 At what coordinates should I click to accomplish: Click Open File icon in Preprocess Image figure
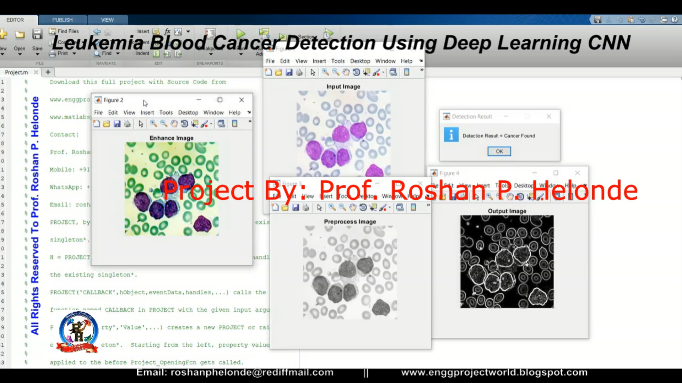[285, 207]
